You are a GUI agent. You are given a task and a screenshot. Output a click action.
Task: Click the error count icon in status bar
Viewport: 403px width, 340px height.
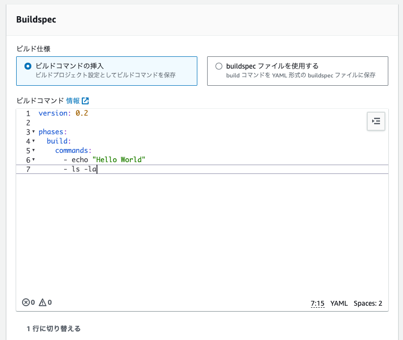click(x=25, y=302)
